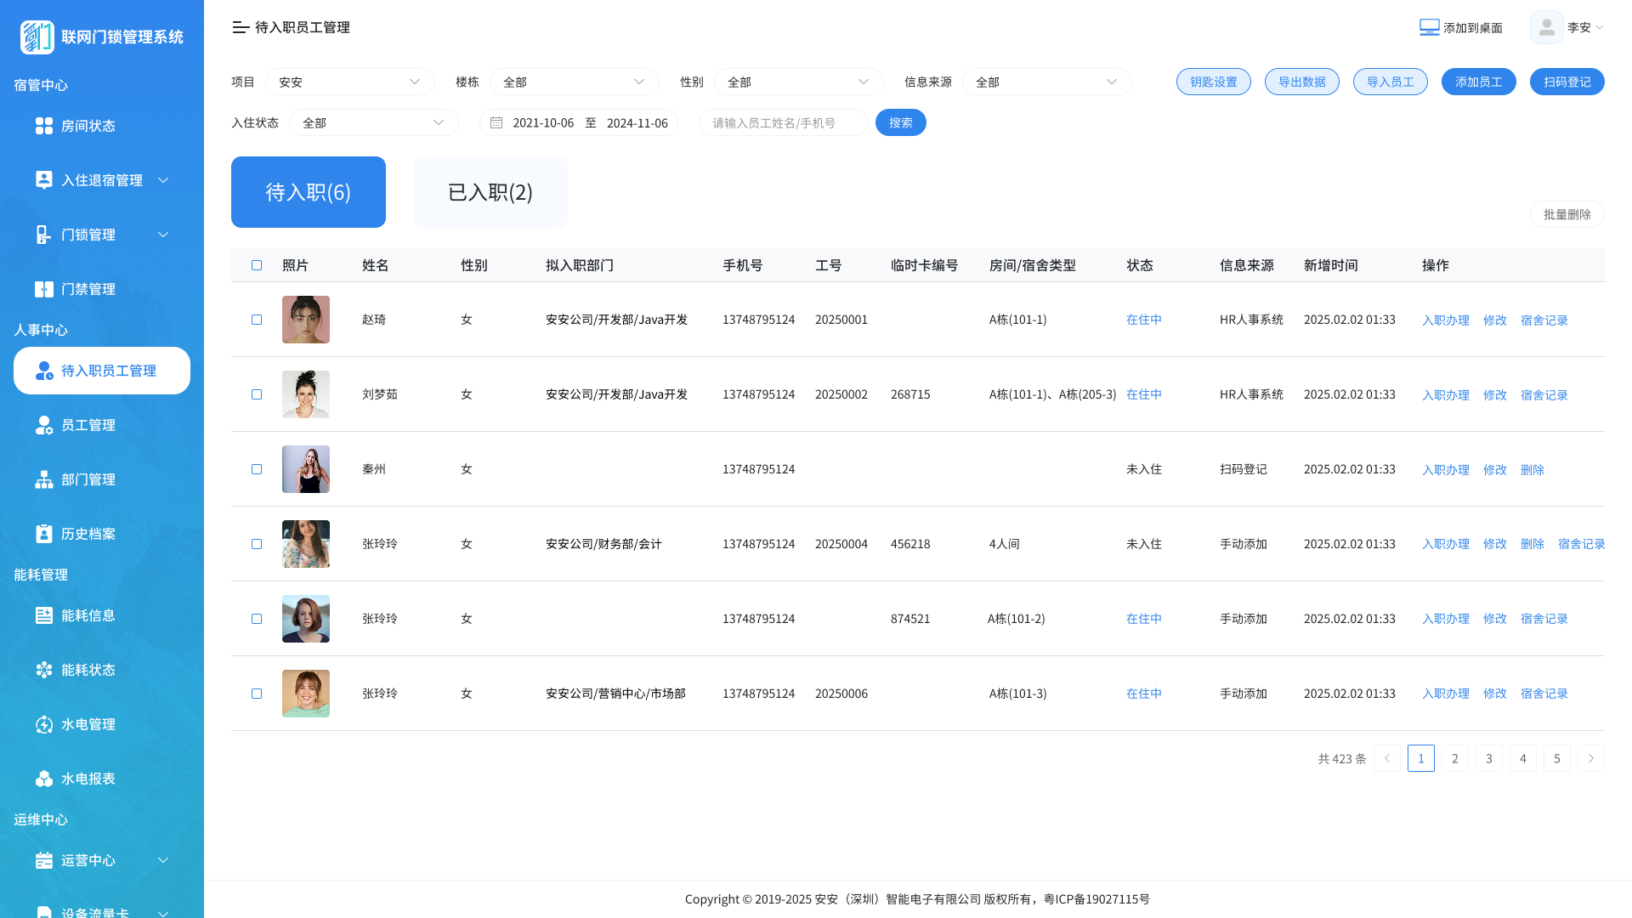1632x918 pixels.
Task: Click the 部门管理 org-chart icon
Action: [x=44, y=479]
